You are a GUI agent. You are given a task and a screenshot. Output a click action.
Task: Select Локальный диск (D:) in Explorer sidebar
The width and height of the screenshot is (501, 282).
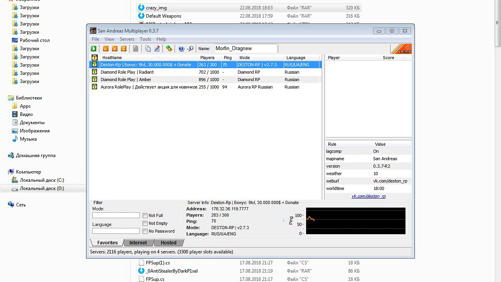tap(42, 188)
